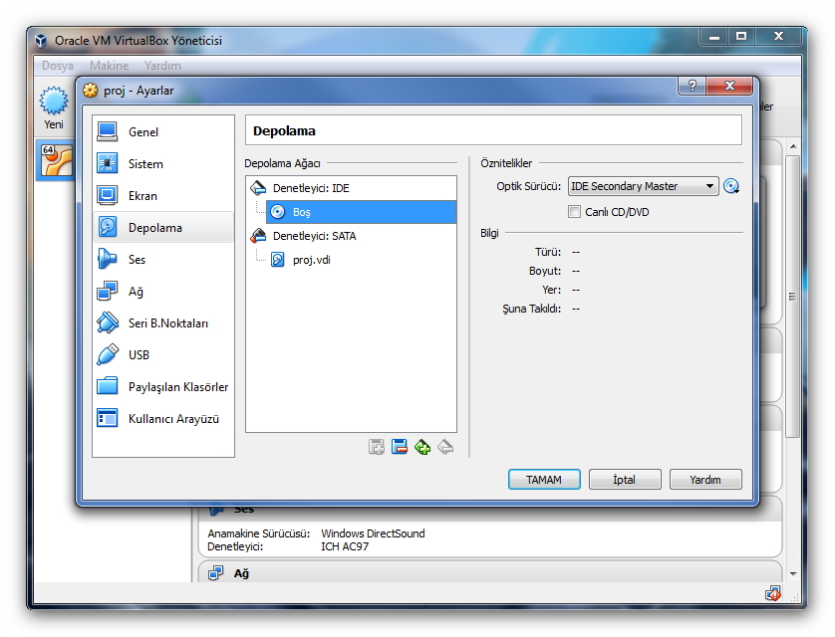This screenshot has height=637, width=835.
Task: Maximize the Oracle VM VirtualBox window
Action: click(x=740, y=37)
